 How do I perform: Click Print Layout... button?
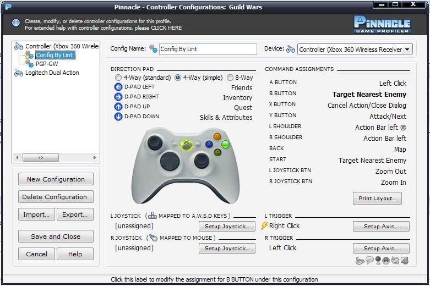click(377, 199)
